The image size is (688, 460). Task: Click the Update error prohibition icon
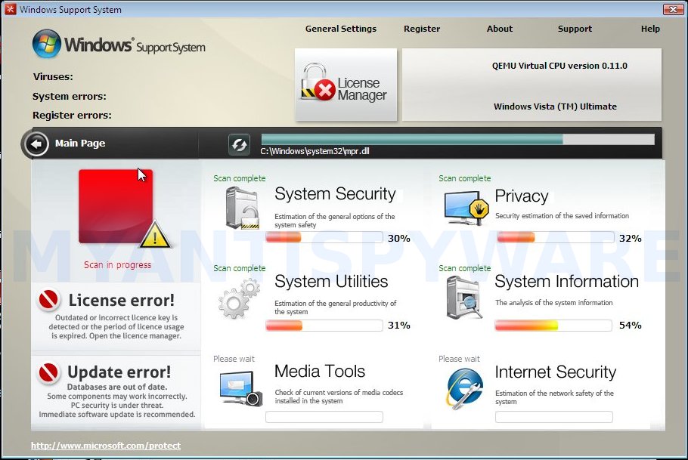(48, 372)
